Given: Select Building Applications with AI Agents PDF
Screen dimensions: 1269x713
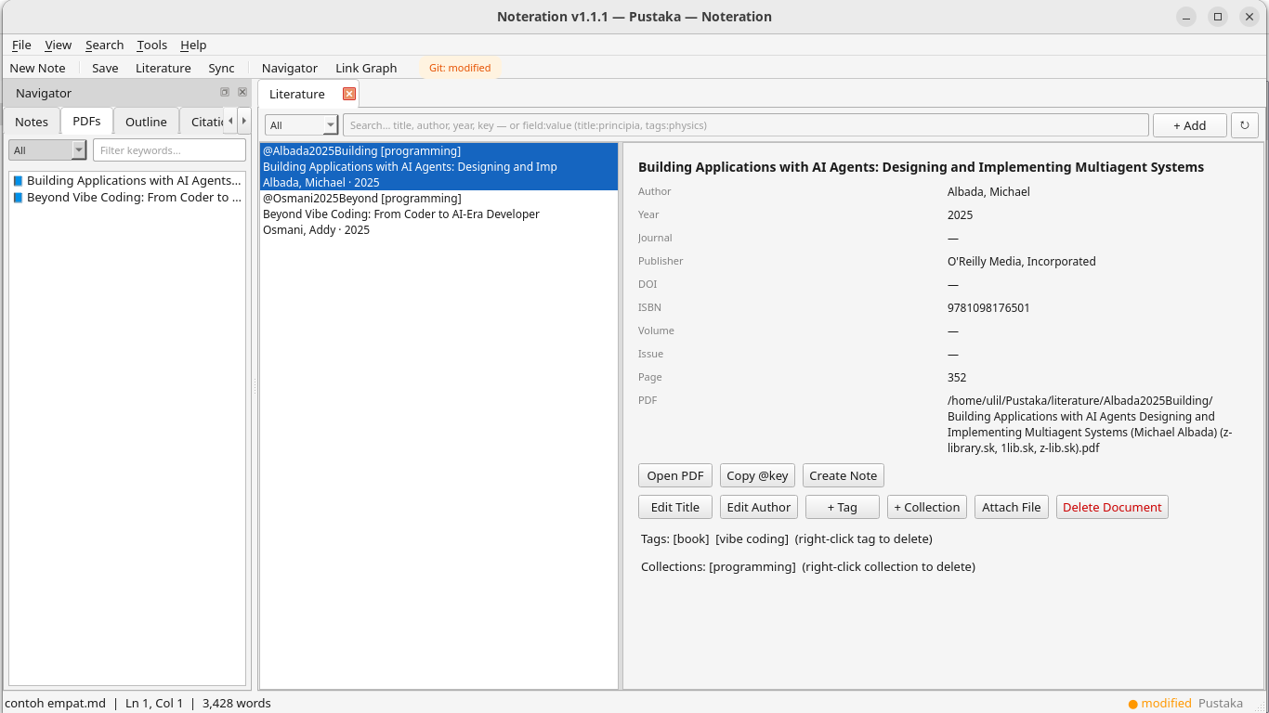Looking at the screenshot, I should [127, 181].
